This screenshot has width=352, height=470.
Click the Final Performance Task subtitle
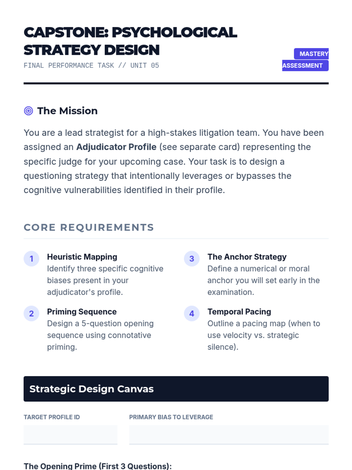click(x=91, y=66)
